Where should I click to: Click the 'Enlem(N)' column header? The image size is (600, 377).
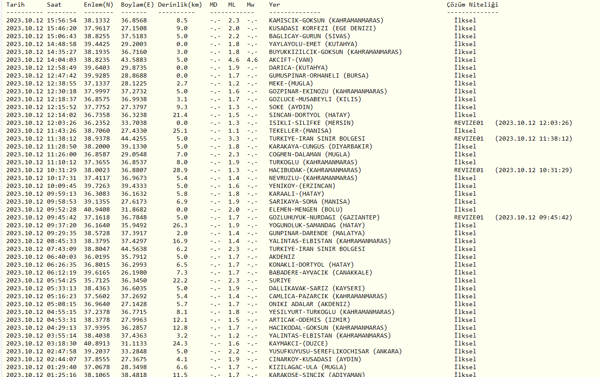coord(99,5)
